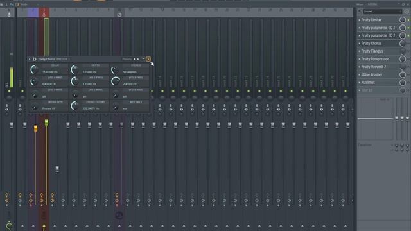
Task: Select the red highlighted mixer track header
Action: coord(44,13)
